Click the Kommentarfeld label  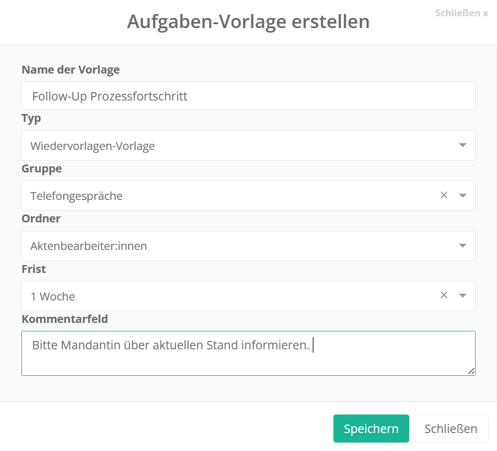pos(65,319)
